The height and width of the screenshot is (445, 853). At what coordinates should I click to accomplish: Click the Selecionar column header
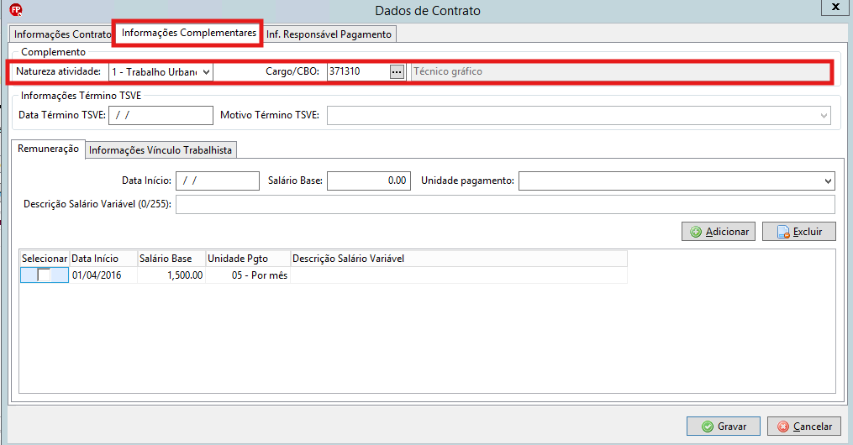coord(45,259)
